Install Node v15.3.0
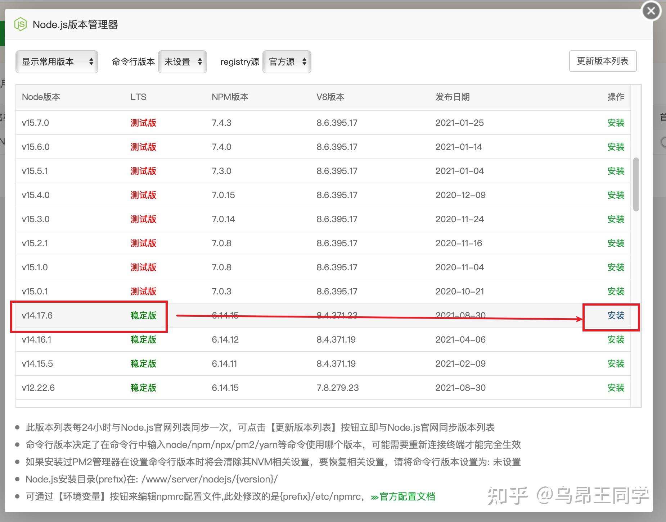This screenshot has height=522, width=666. (x=616, y=219)
